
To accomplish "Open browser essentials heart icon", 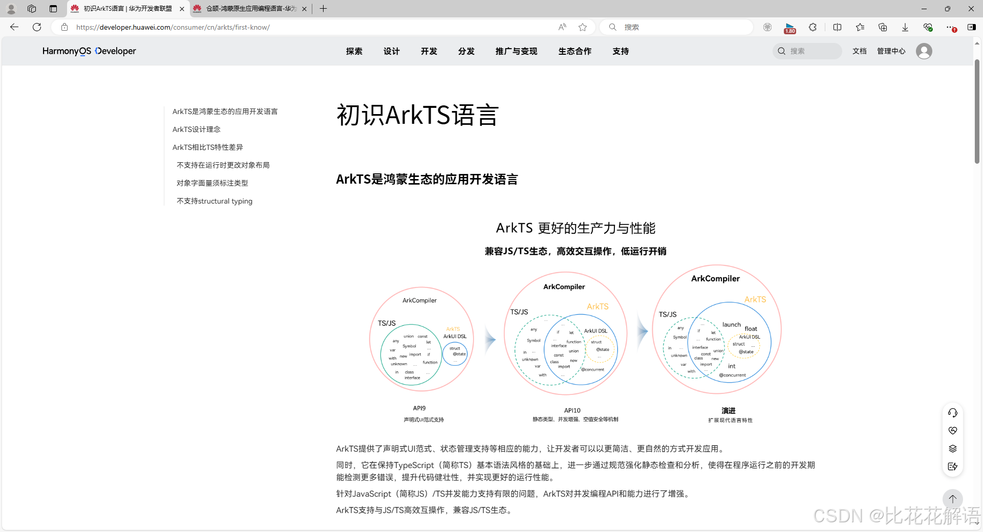I will 928,27.
